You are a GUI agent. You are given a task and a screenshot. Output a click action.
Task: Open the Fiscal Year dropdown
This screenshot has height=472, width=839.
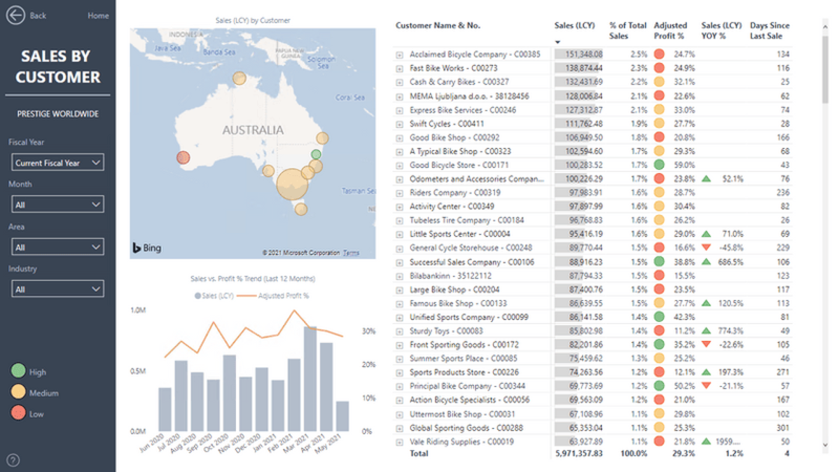(x=58, y=163)
